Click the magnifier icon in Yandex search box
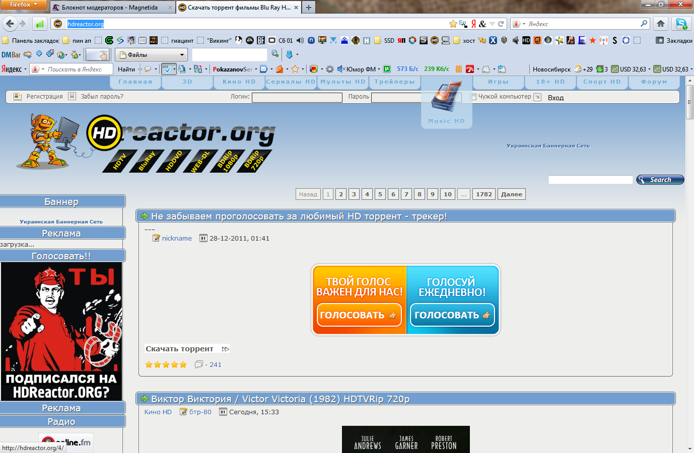The height and width of the screenshot is (453, 694). click(644, 24)
